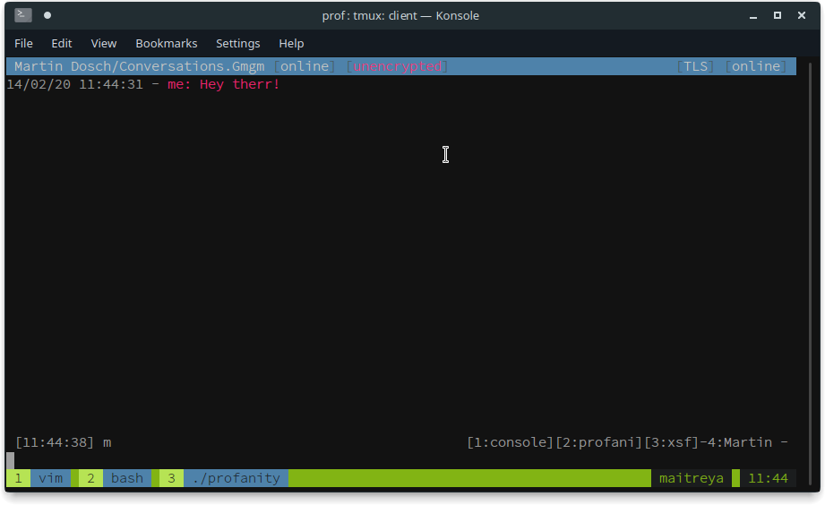
Task: Open the View menu
Action: (104, 43)
